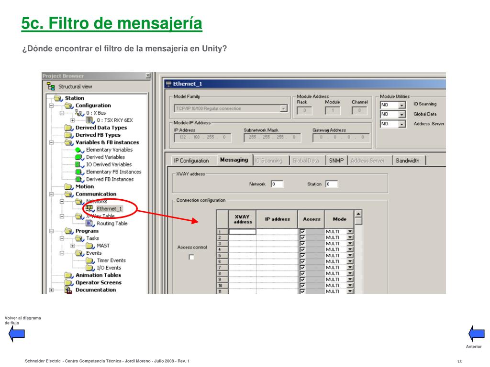
Task: Open the Derived FB Types folder icon
Action: [69, 135]
